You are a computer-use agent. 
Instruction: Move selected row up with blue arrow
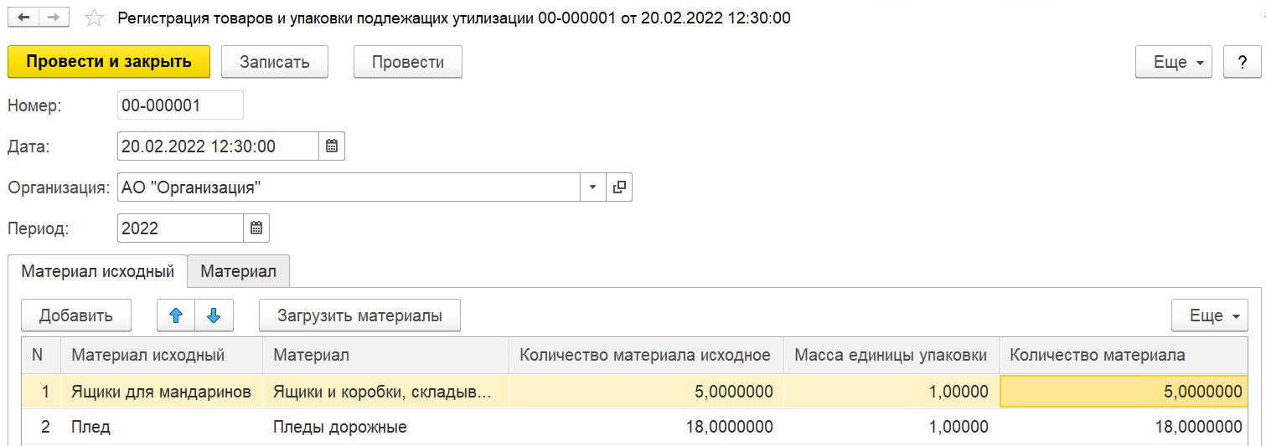pos(176,315)
